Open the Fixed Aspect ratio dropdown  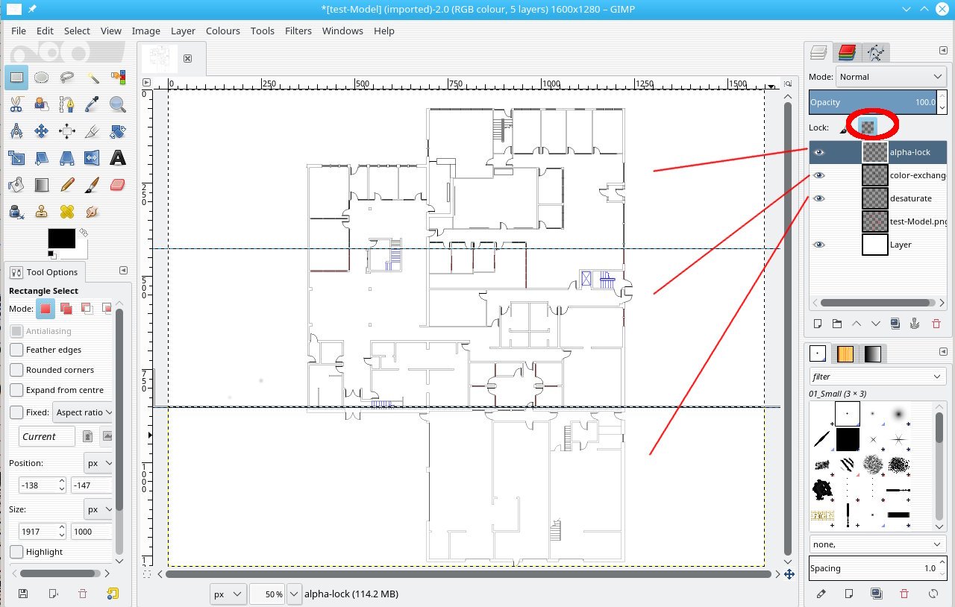(x=84, y=412)
